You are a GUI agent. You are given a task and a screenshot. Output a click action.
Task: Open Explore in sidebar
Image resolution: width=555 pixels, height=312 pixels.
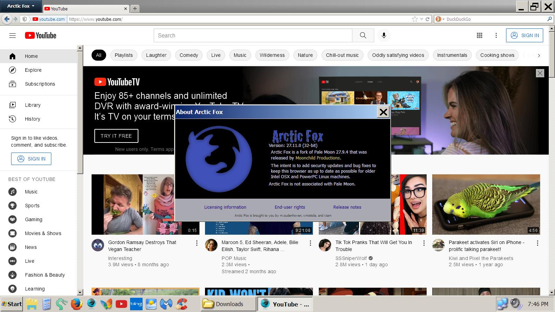pos(39,70)
